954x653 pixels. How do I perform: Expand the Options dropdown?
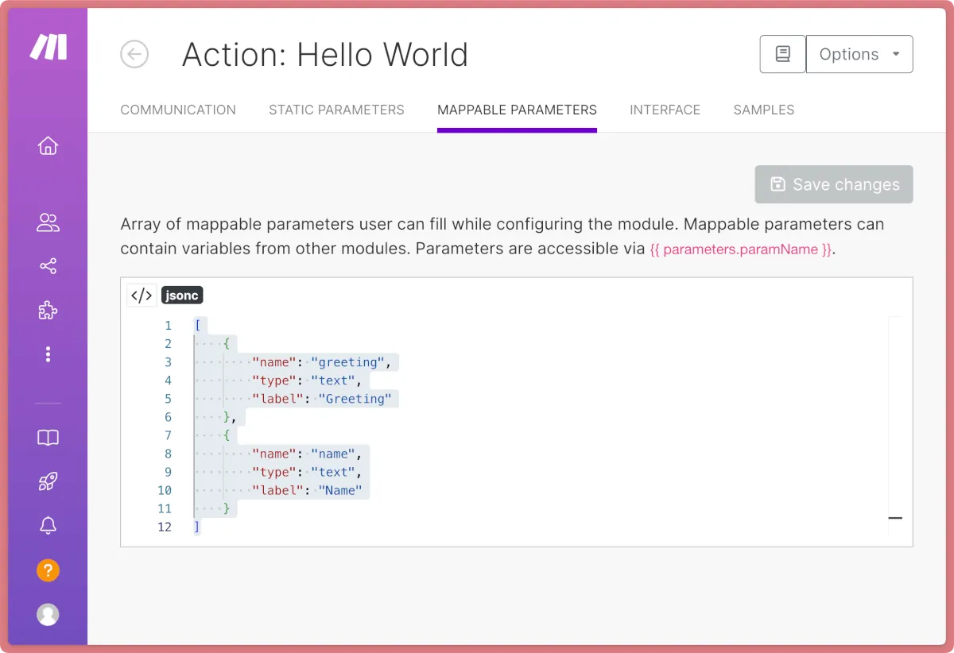[859, 54]
